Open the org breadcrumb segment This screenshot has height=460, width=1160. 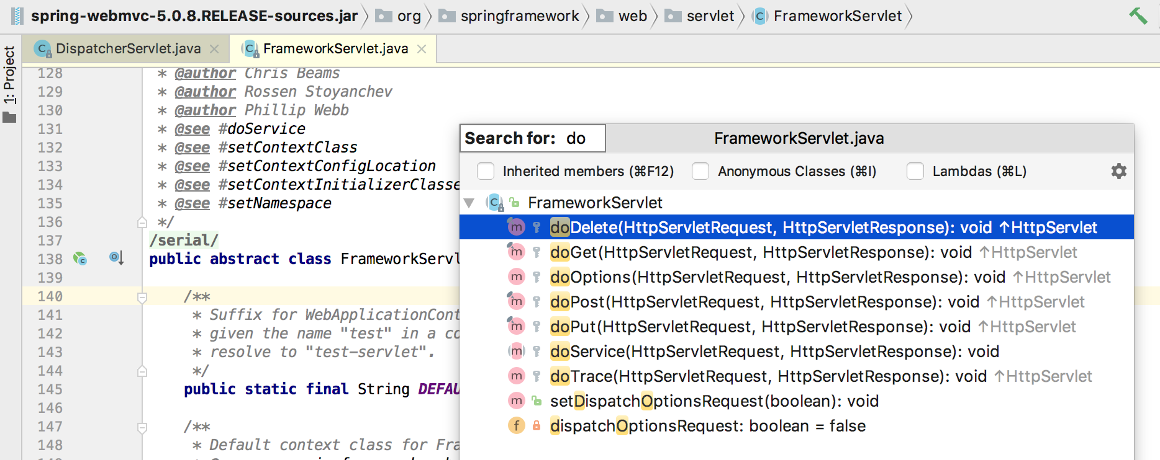pyautogui.click(x=409, y=16)
